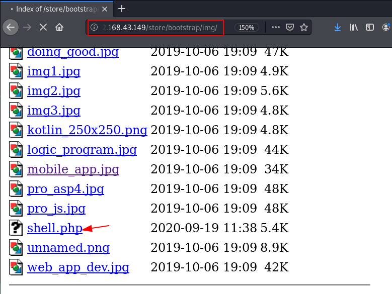The height and width of the screenshot is (294, 392).
Task: Click the 4.9K size of img1.jpg
Action: point(274,71)
